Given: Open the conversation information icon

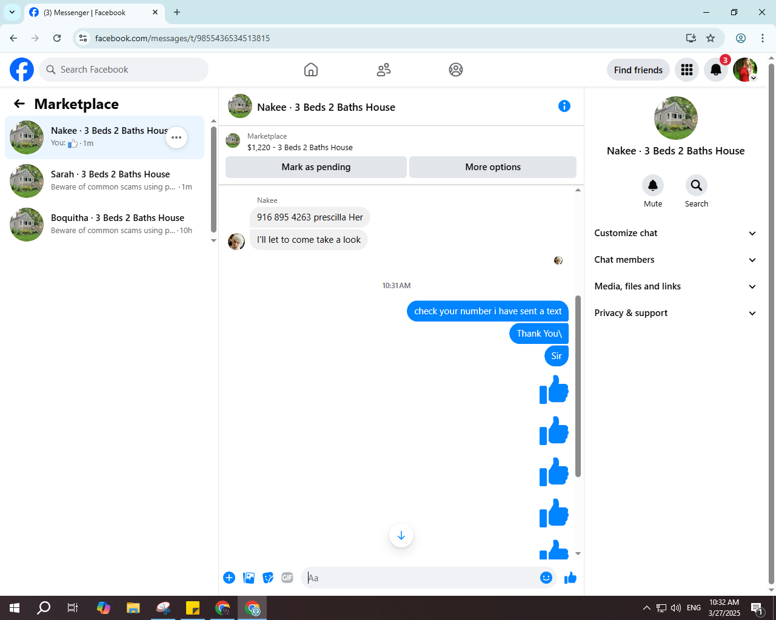Looking at the screenshot, I should (564, 106).
